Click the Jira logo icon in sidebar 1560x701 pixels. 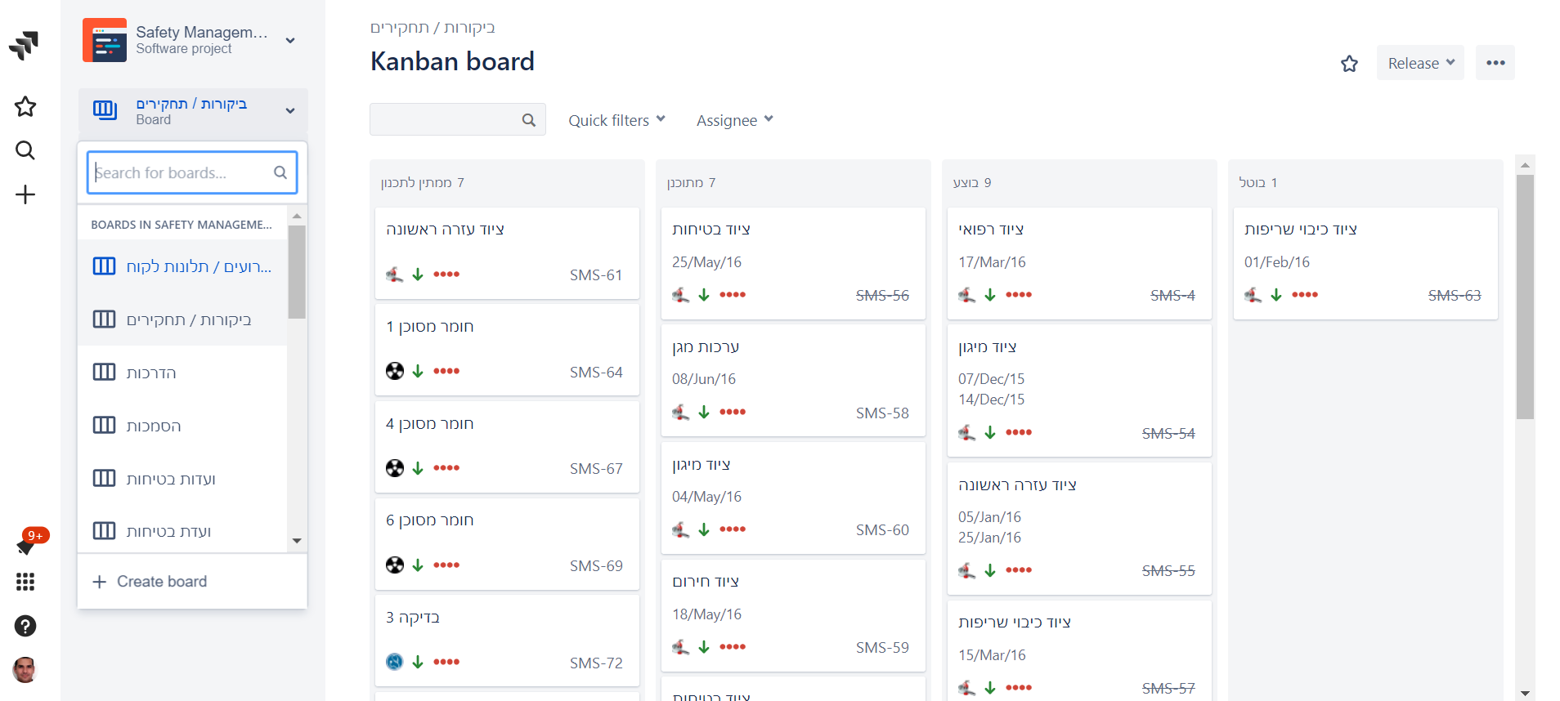pyautogui.click(x=25, y=45)
